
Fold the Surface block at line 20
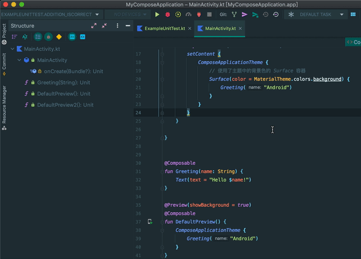pyautogui.click(x=162, y=79)
